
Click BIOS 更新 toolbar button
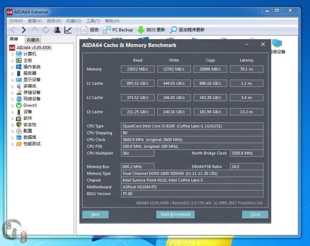[x=151, y=30]
